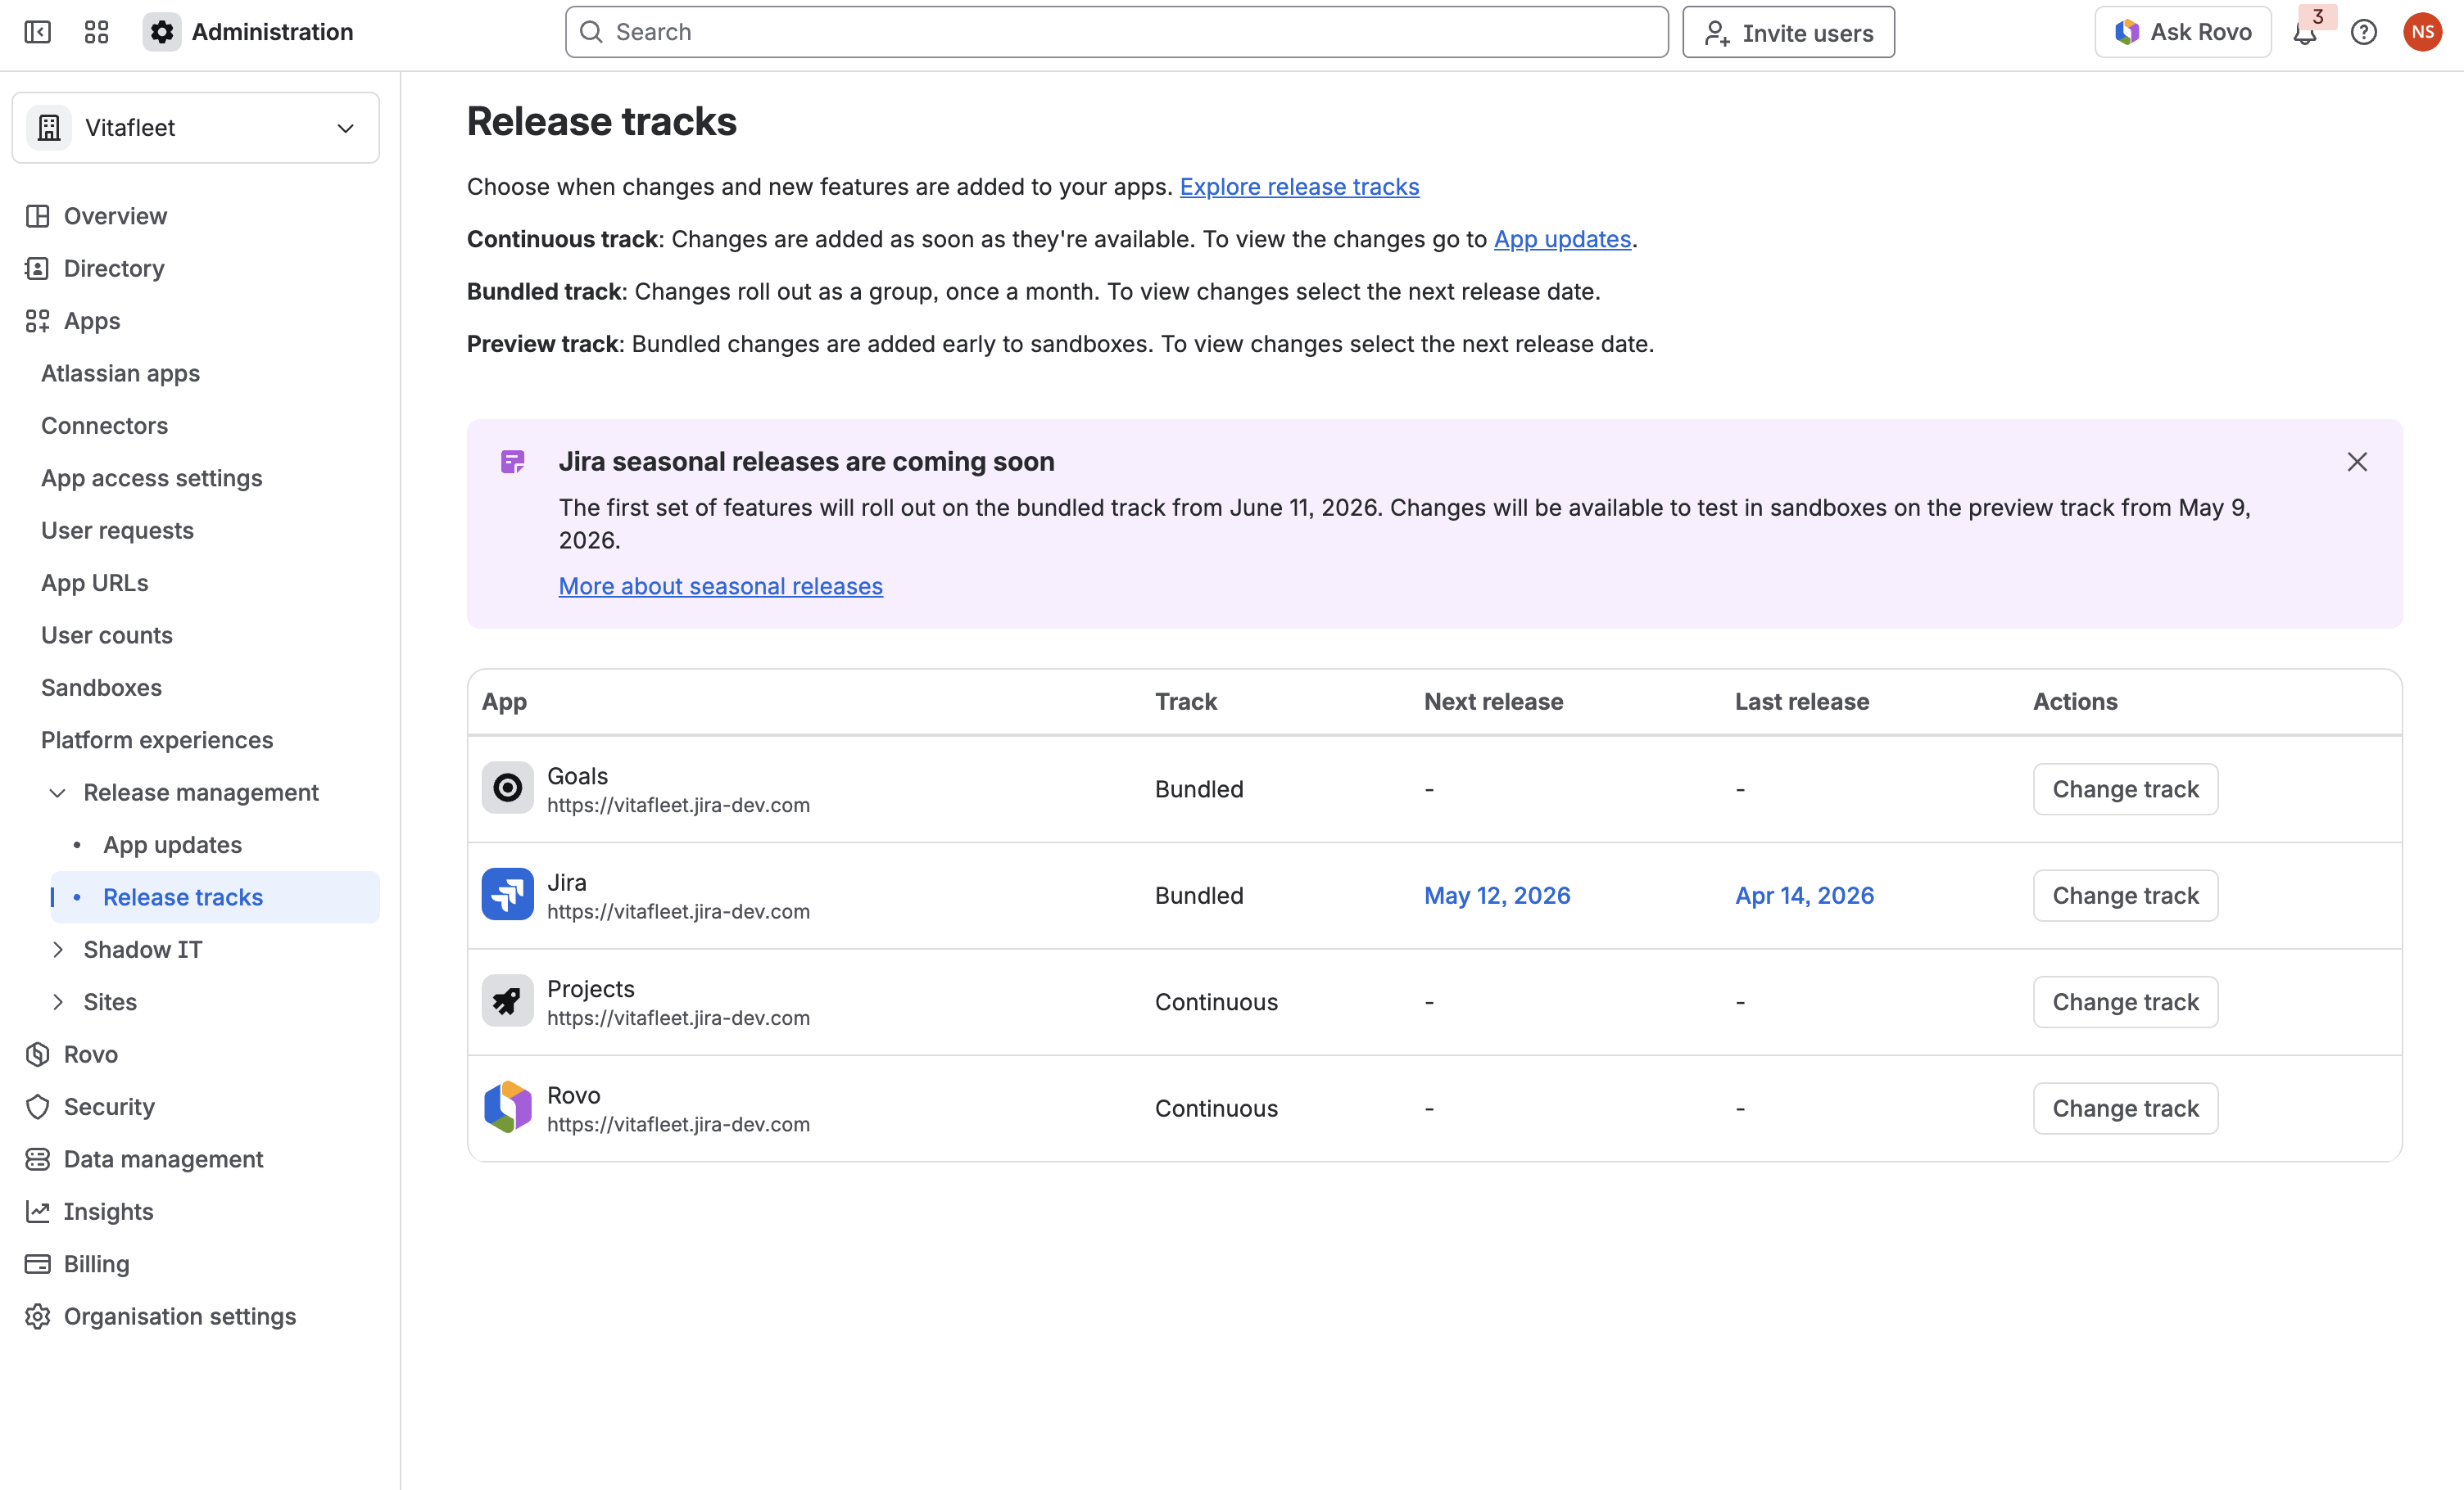Open Sandboxes in the sidebar
This screenshot has width=2464, height=1490.
point(196,688)
